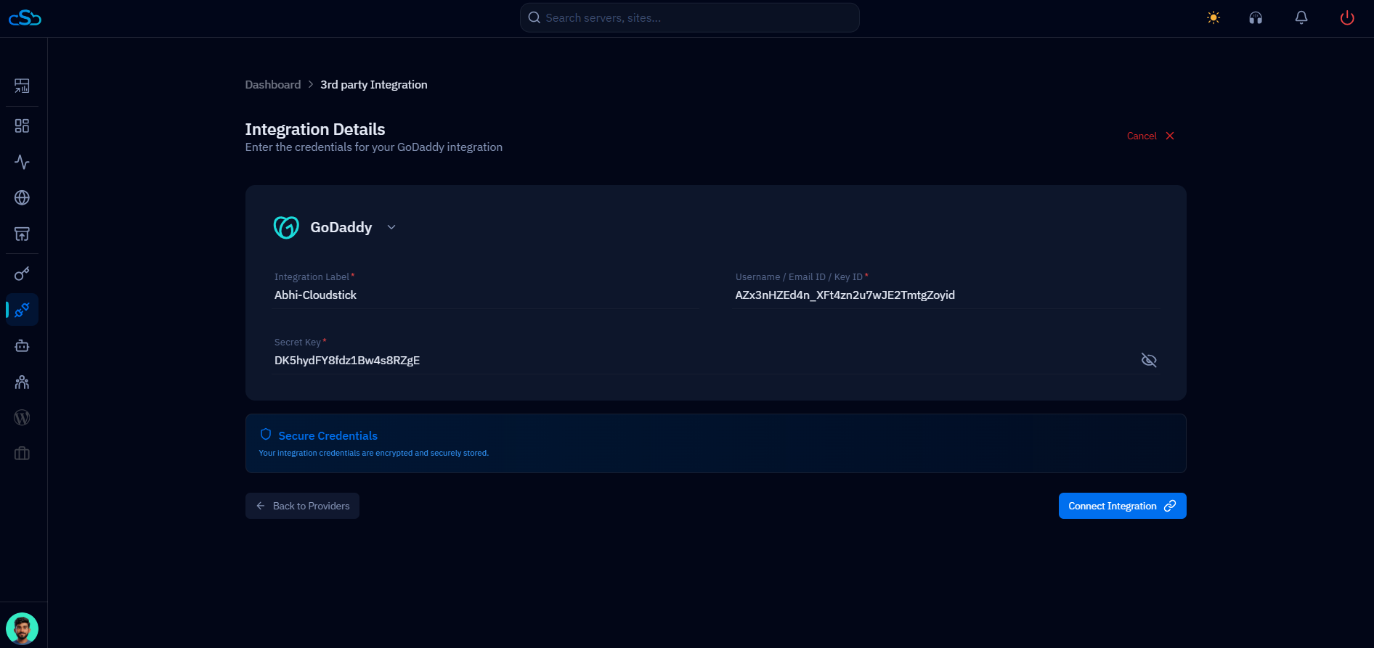Screen dimensions: 1374x648
Task: Open notifications bell
Action: [1301, 18]
